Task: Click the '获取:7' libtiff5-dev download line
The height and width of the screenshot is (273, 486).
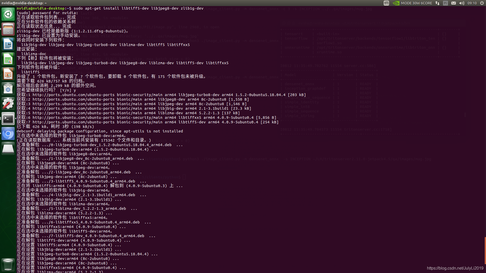Action: (148, 122)
